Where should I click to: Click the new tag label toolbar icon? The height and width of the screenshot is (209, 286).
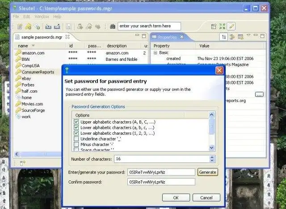37,26
